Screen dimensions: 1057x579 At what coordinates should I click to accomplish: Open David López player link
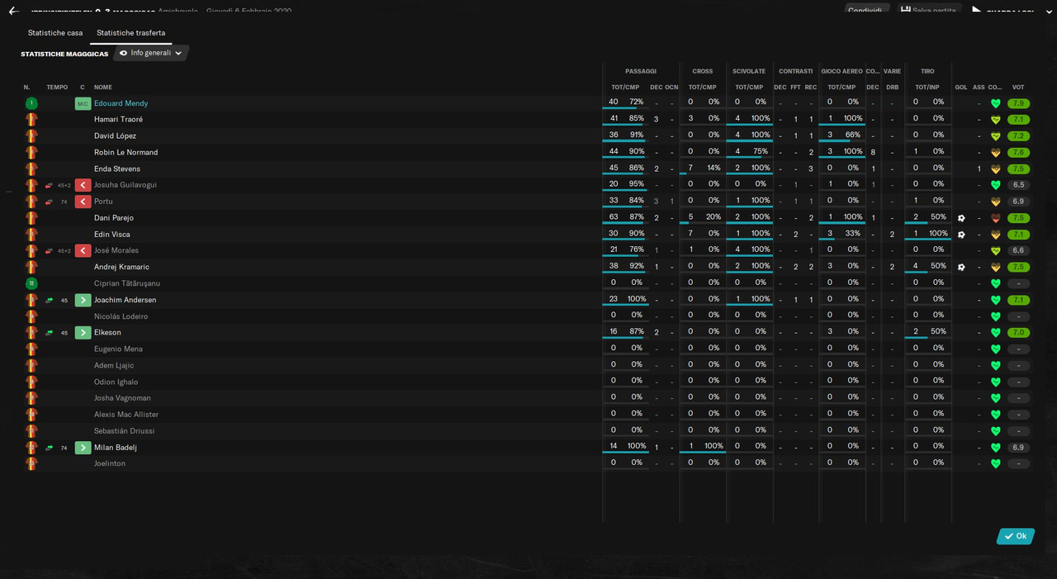115,136
